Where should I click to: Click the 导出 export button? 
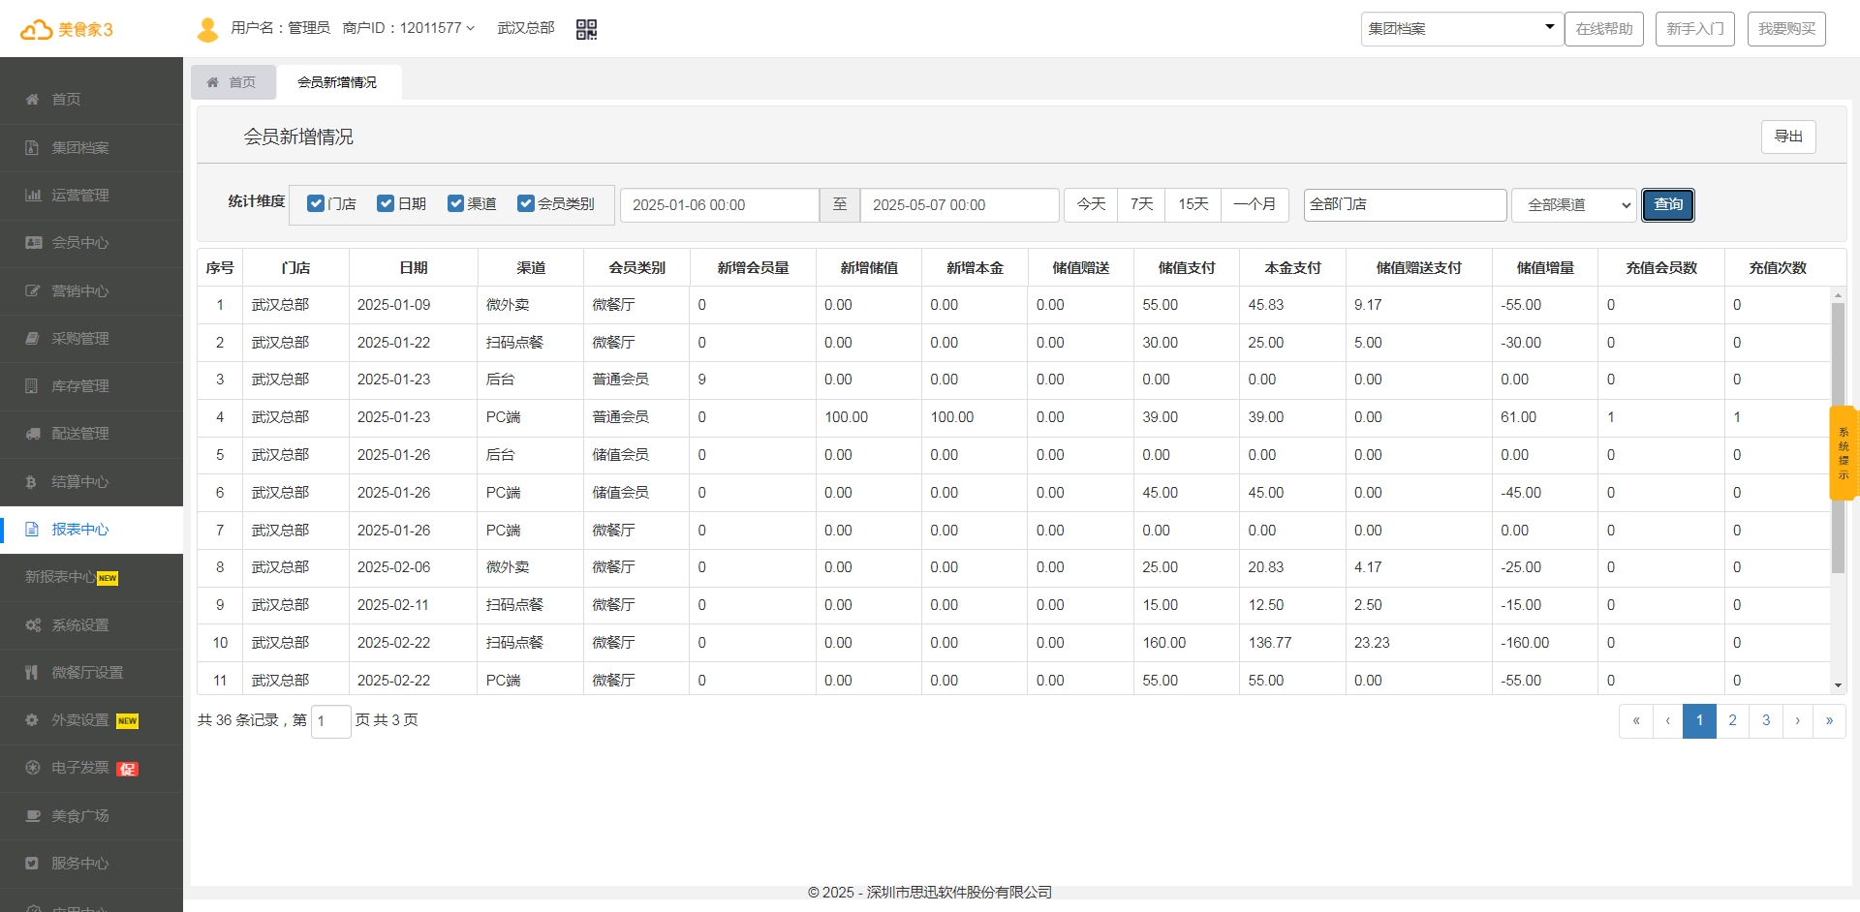coord(1788,137)
